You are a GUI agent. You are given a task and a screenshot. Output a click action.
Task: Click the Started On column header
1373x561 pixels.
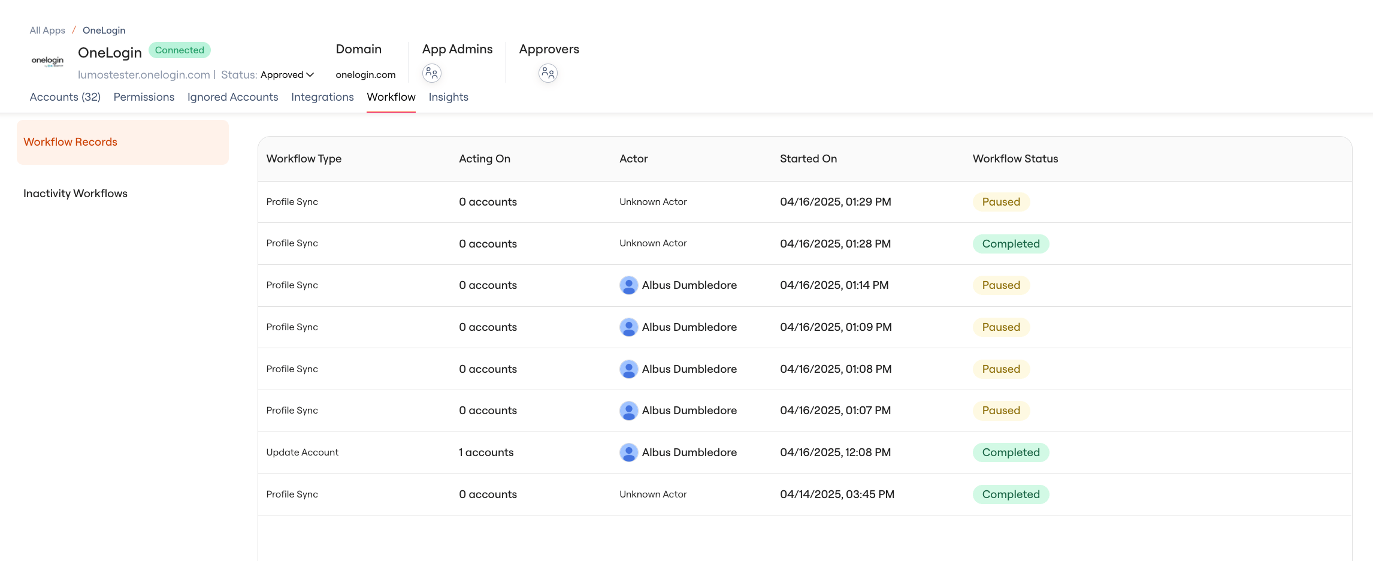(x=809, y=159)
